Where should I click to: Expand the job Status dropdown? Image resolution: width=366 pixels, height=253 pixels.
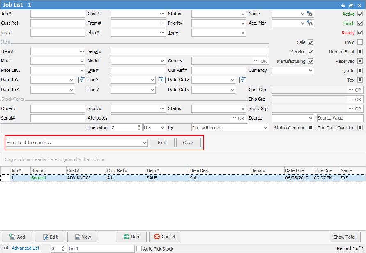pyautogui.click(x=243, y=14)
